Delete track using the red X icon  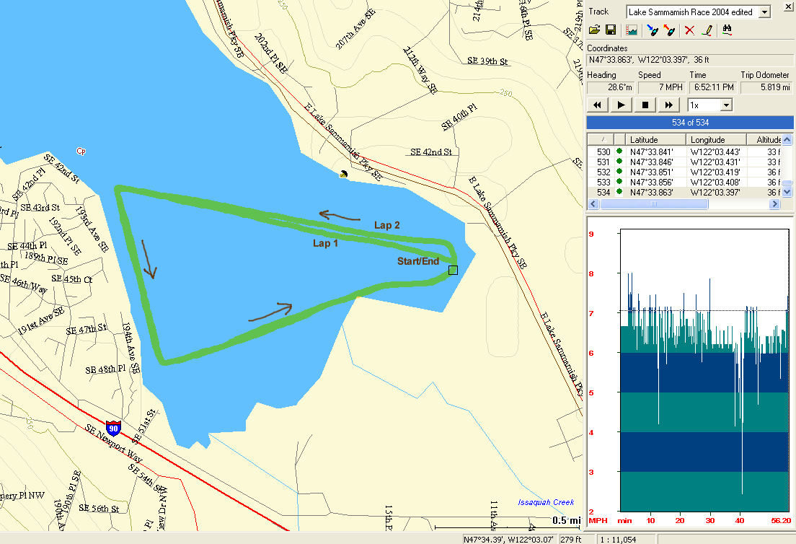(x=690, y=30)
